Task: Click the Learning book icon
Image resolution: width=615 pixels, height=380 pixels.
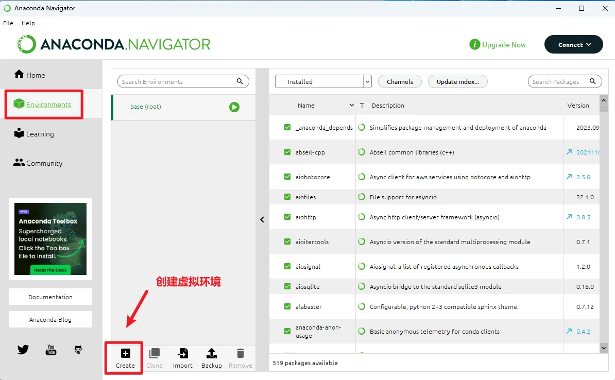Action: [19, 133]
